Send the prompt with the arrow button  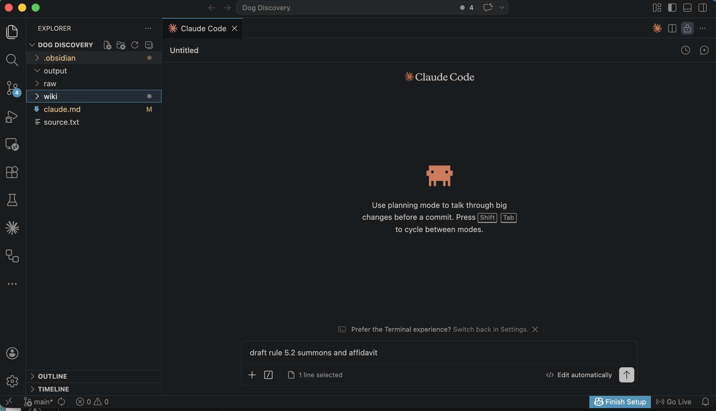click(627, 375)
